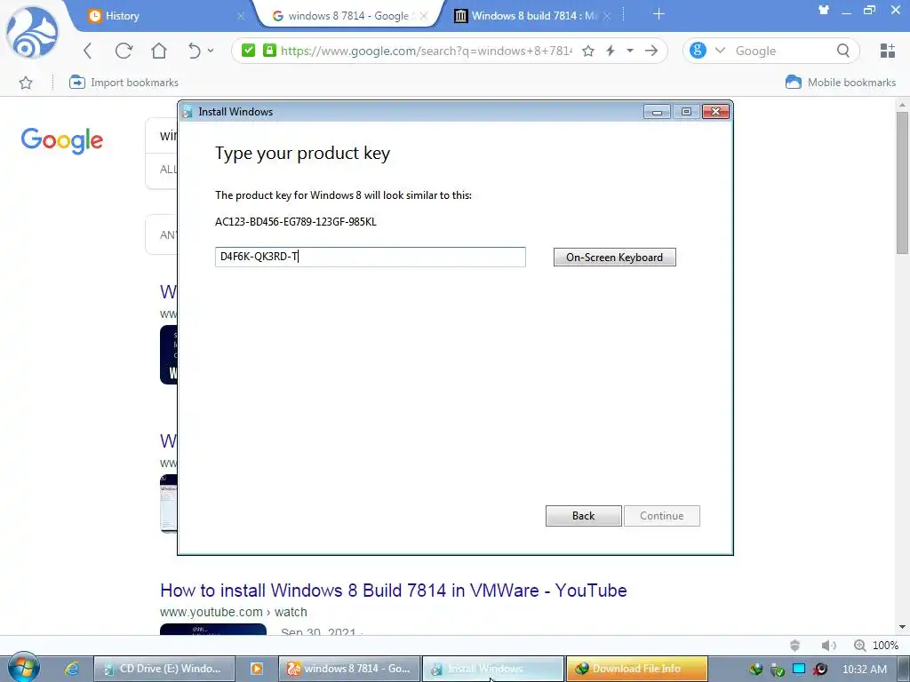
Task: Click the bookmarks star in bookmarks bar
Action: point(26,83)
